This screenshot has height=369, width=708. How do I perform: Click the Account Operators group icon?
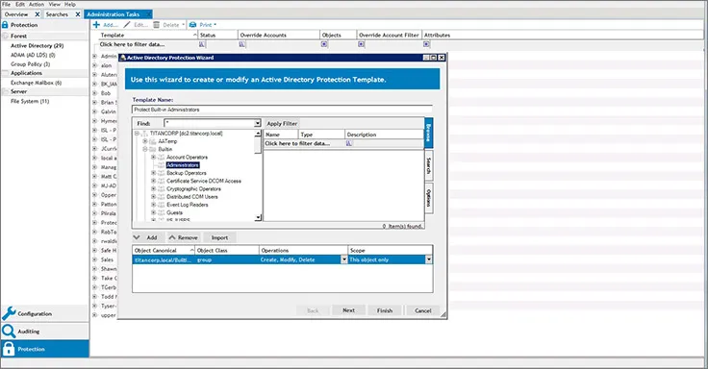pos(162,158)
